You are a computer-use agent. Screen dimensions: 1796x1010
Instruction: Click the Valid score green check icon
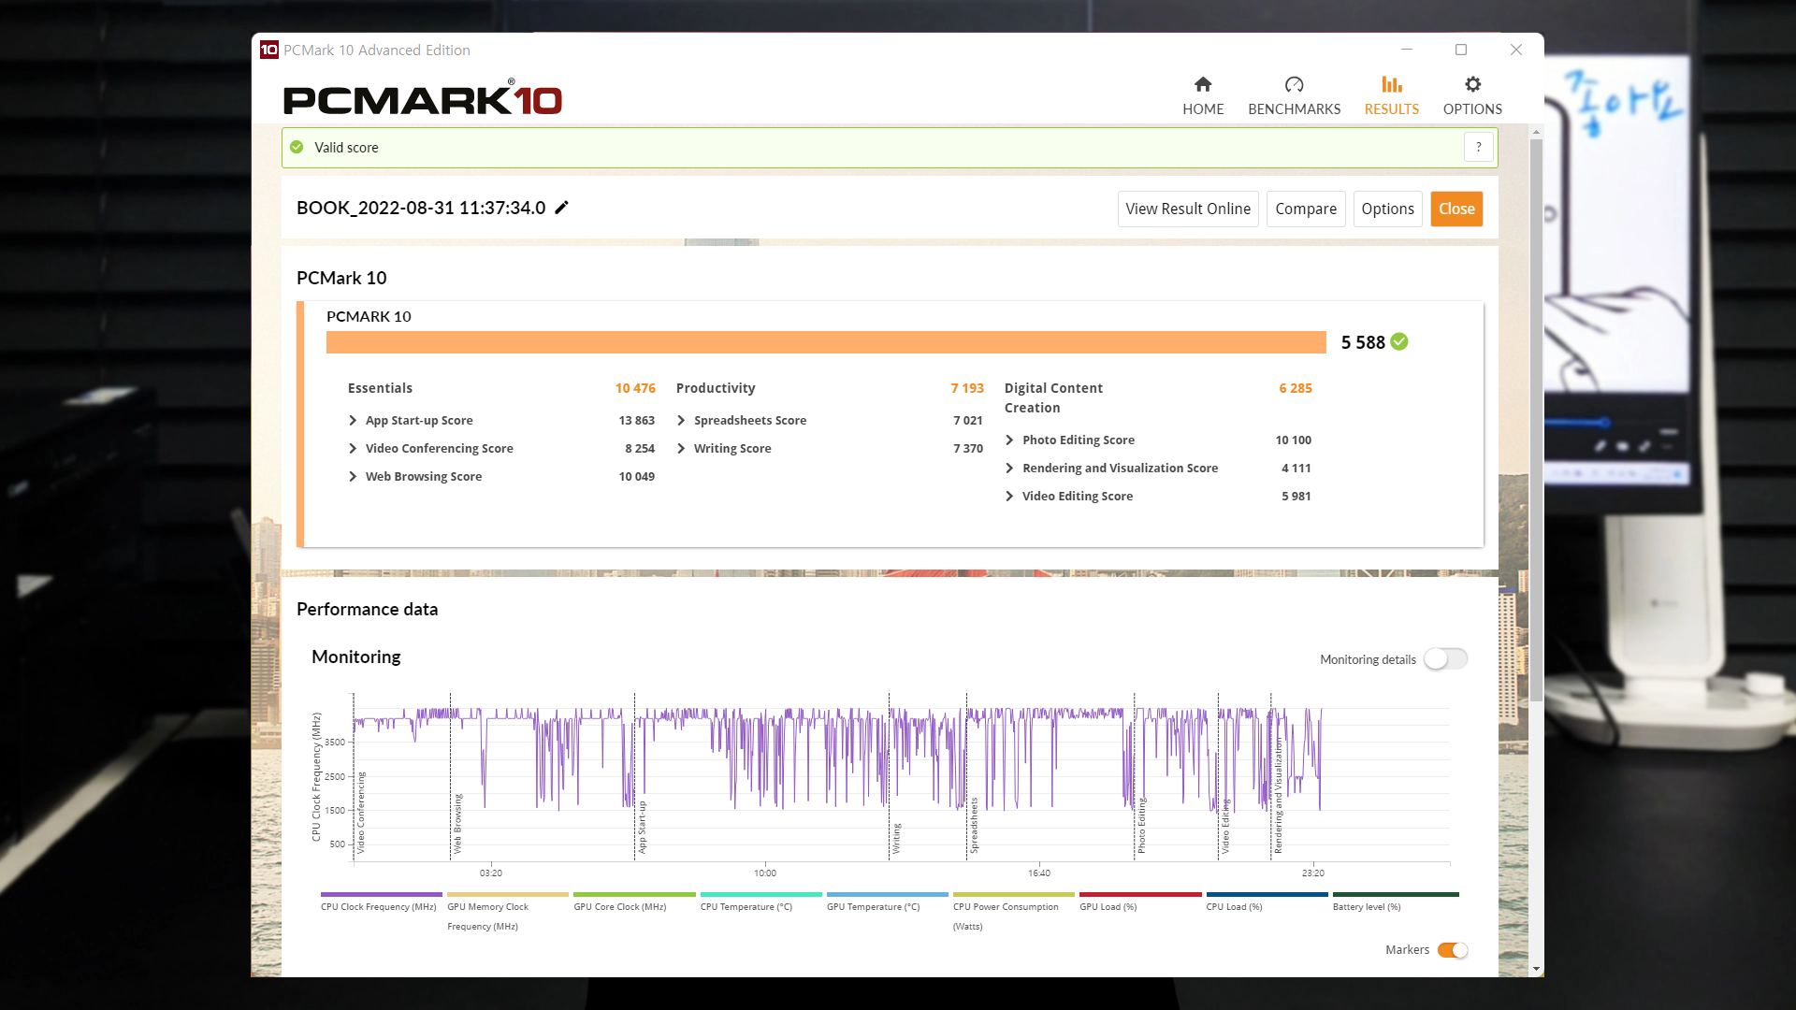(x=297, y=148)
